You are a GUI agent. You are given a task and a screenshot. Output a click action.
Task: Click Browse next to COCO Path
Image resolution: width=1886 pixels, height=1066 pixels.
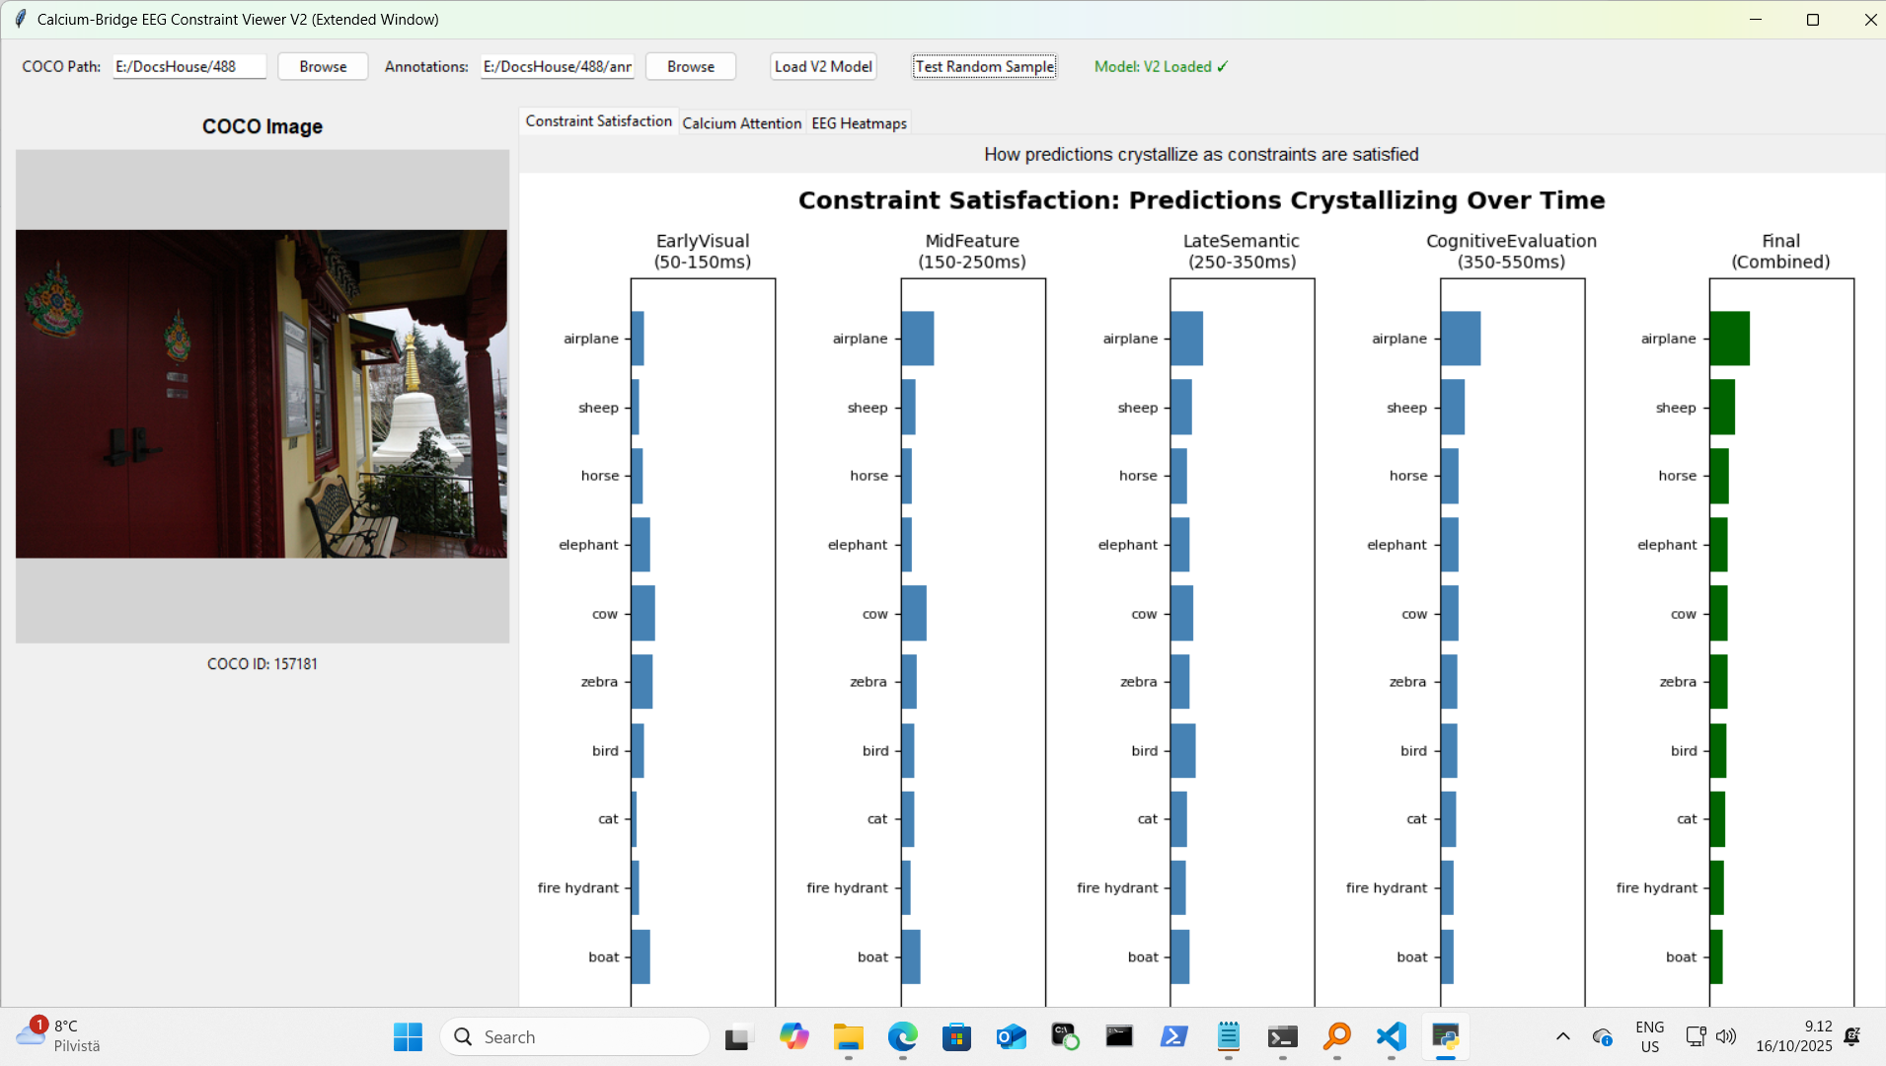pos(323,67)
